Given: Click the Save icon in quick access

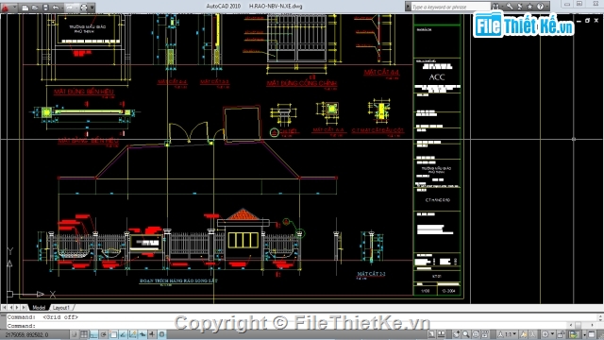Looking at the screenshot, I should coord(45,8).
